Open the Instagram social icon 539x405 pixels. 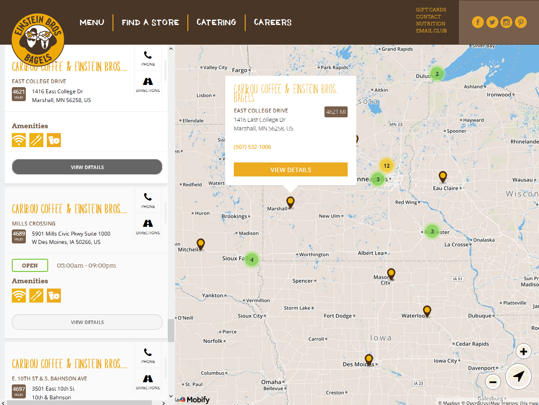point(507,22)
